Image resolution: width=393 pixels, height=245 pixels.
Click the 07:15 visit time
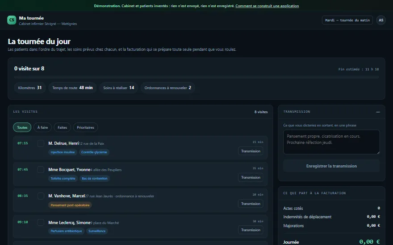point(23,143)
